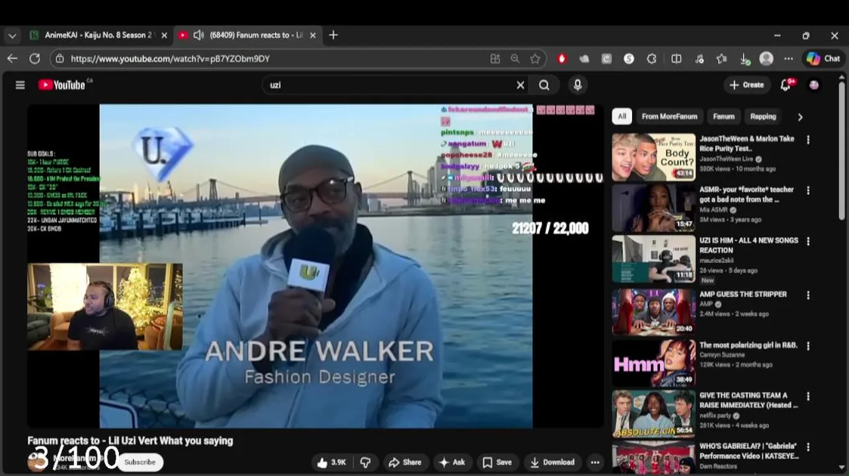Subscribe to the MoreFanum channel
The image size is (849, 476).
click(140, 462)
